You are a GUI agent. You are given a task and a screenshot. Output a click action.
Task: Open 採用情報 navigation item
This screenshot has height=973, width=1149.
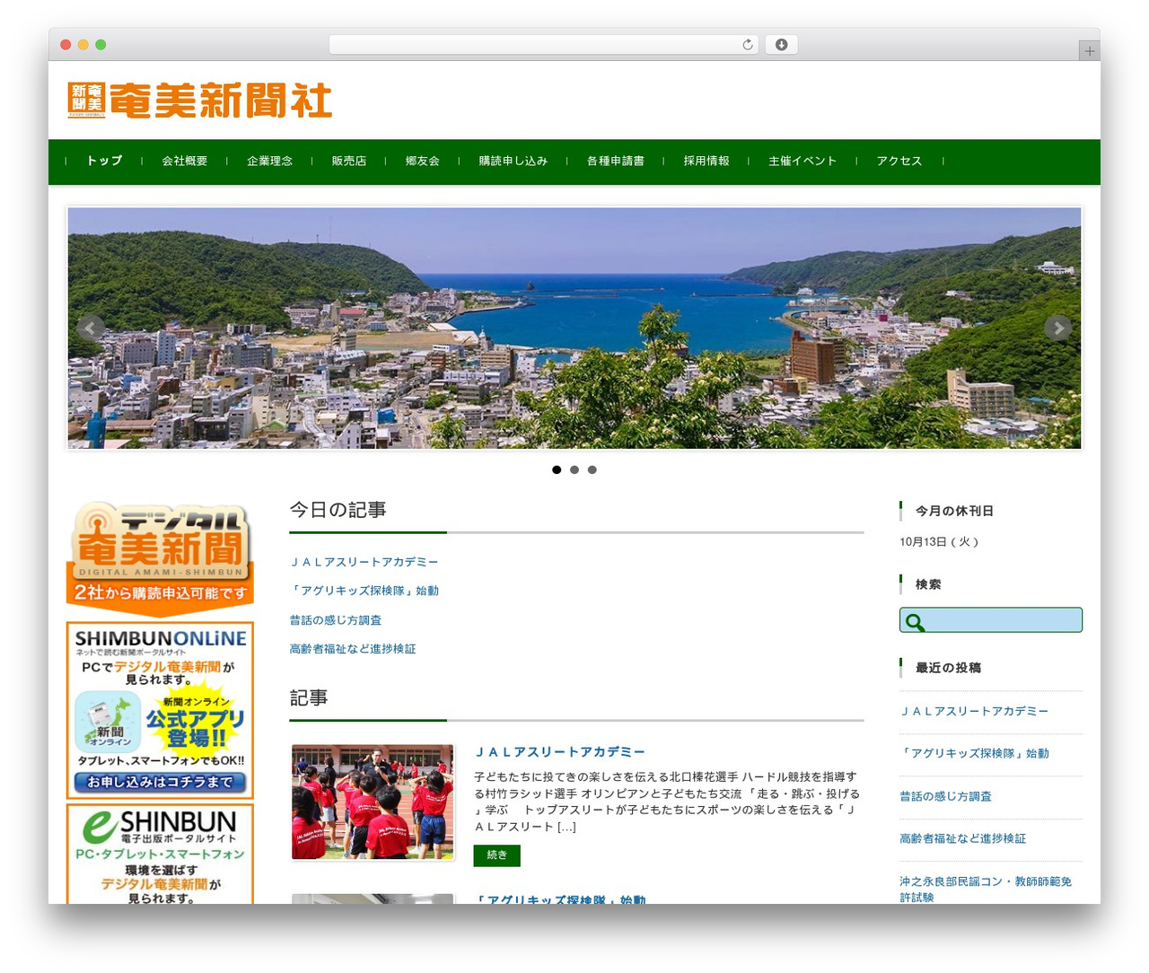click(706, 161)
